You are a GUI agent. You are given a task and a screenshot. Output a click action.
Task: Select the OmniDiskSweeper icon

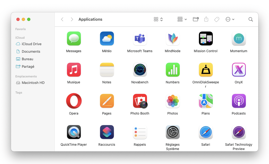click(x=206, y=70)
